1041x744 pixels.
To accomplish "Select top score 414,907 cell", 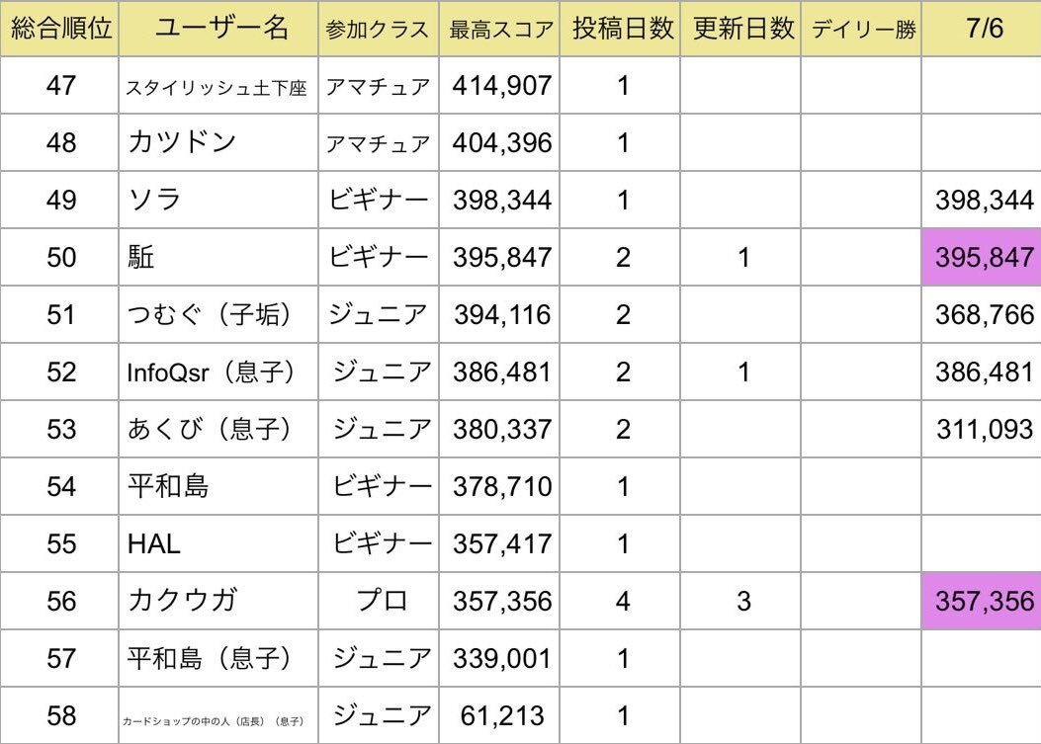I will [499, 85].
